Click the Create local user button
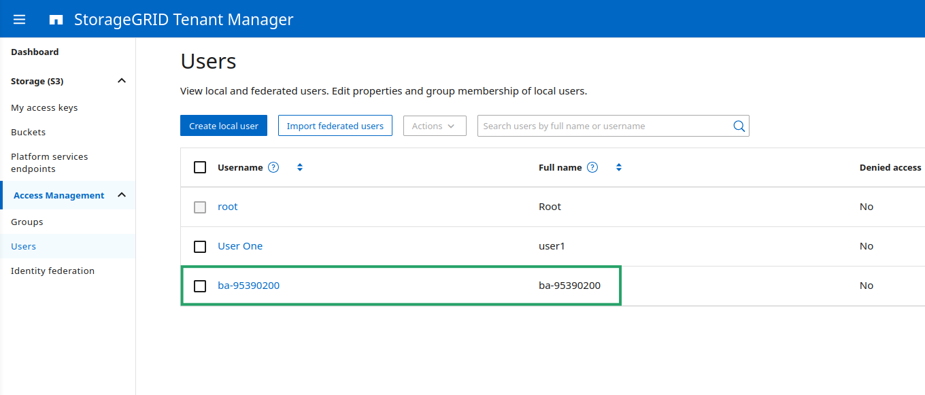The image size is (925, 395). point(224,126)
